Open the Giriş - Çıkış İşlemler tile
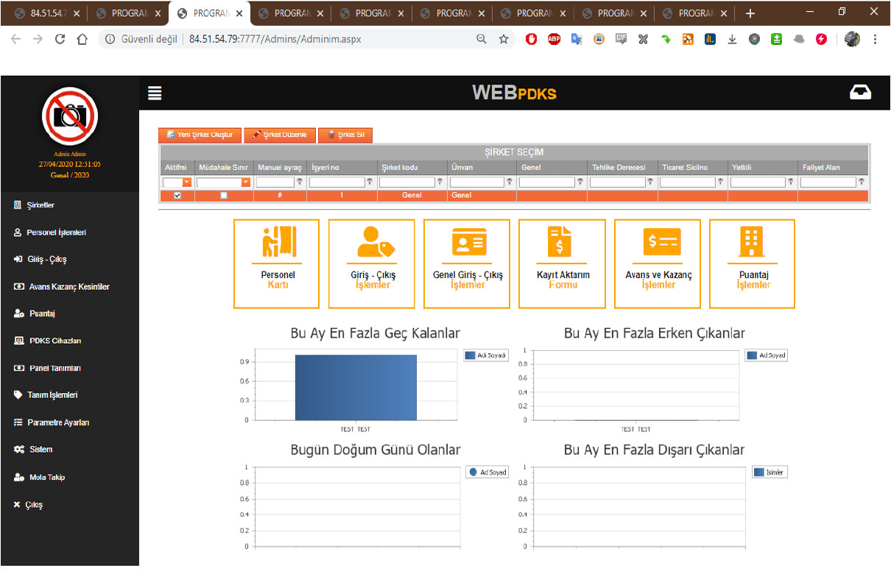 pyautogui.click(x=372, y=263)
